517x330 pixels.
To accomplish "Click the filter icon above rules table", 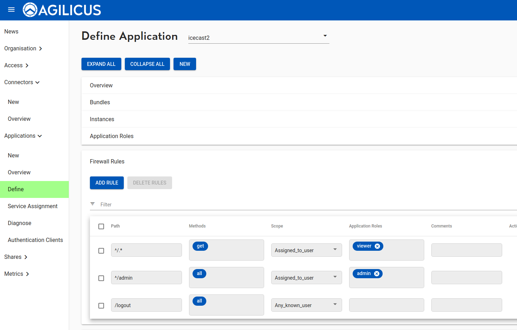I will click(x=93, y=204).
